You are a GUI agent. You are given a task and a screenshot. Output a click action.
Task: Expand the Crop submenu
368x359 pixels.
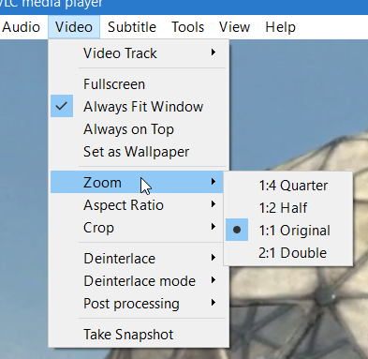pos(138,228)
